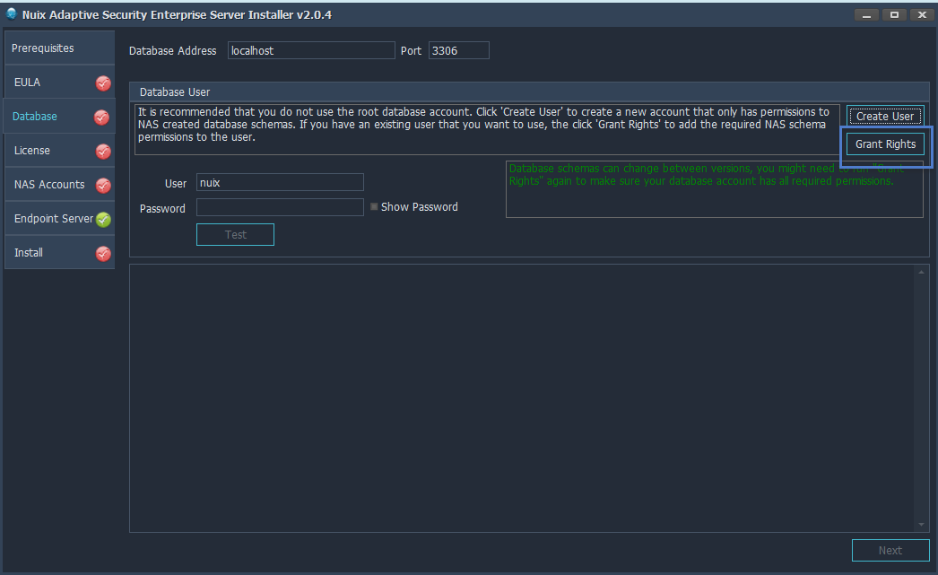This screenshot has width=938, height=575.
Task: Click the Database User group heading
Action: pyautogui.click(x=175, y=92)
